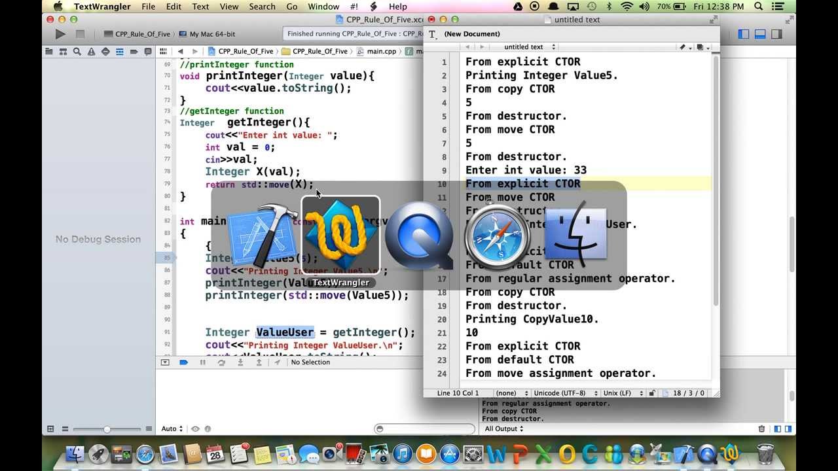
Task: Open the Xcode project navigator folder icon
Action: click(48, 51)
